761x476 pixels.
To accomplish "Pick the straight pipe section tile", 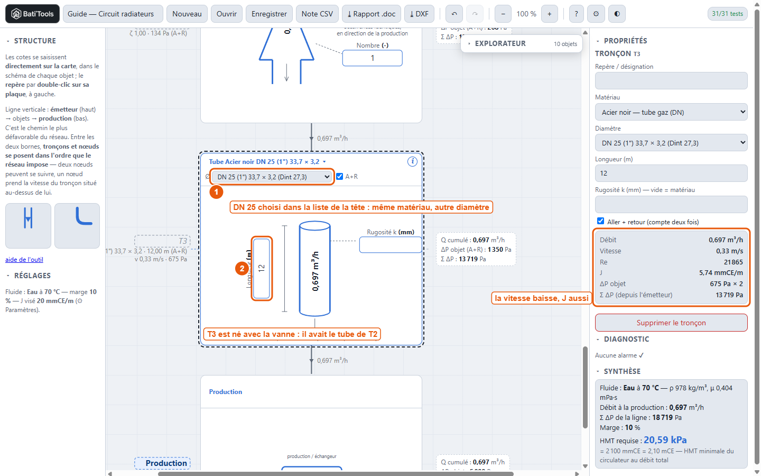I will pos(29,226).
